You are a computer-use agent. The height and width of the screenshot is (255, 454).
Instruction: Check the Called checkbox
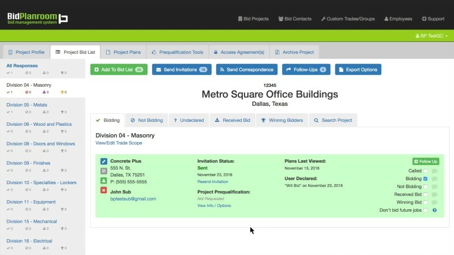(425, 171)
